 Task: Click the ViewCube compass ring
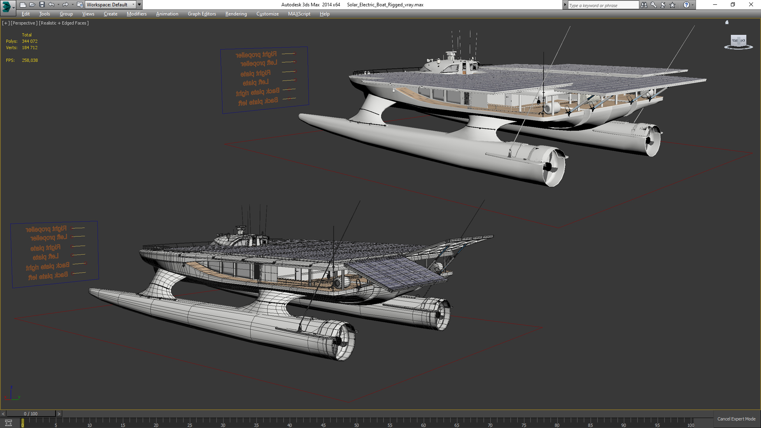pyautogui.click(x=738, y=48)
